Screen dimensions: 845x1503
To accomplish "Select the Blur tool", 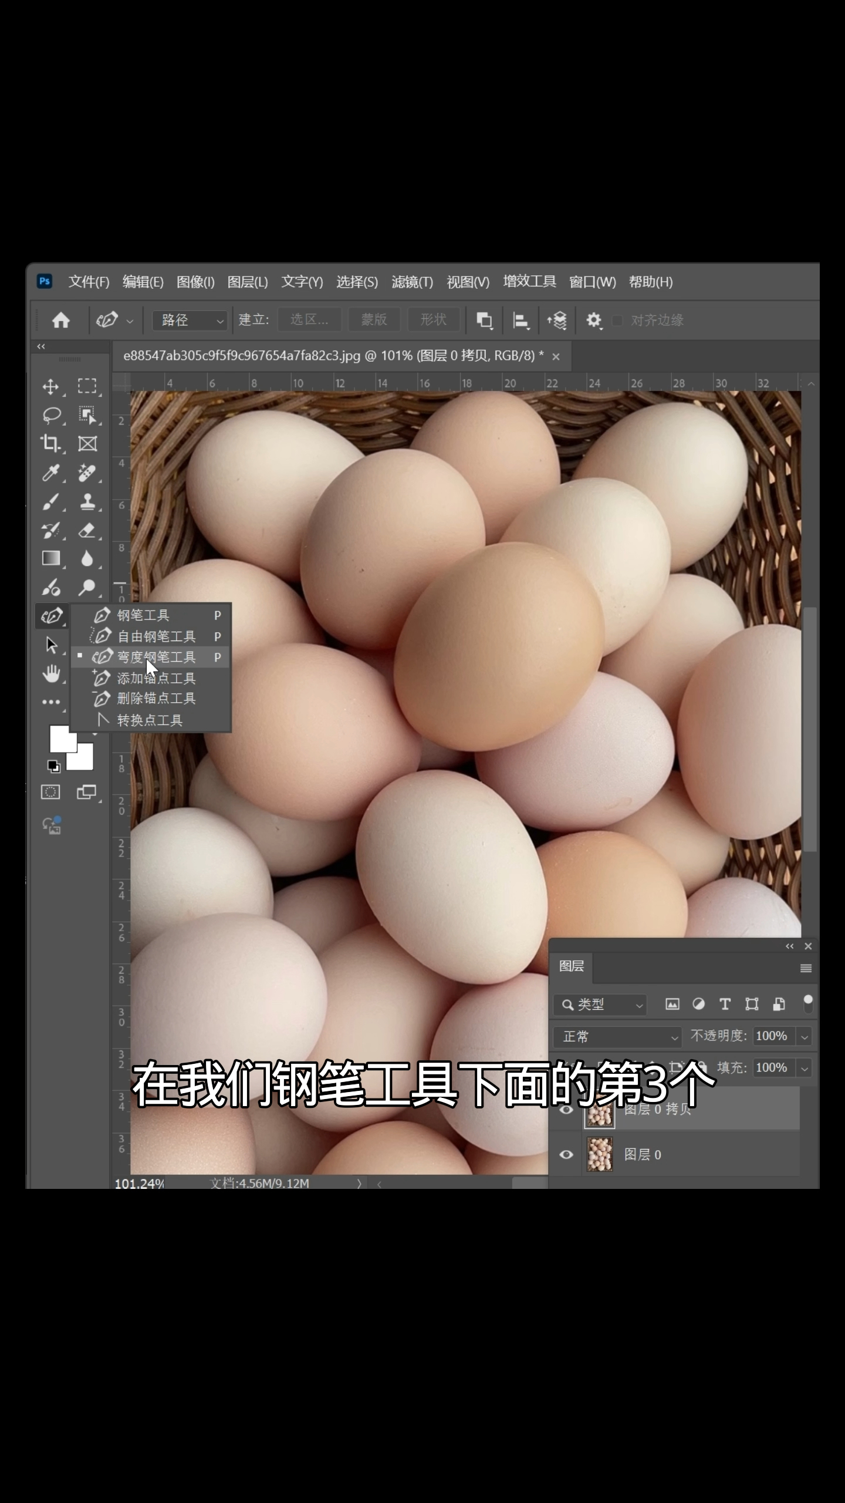I will pyautogui.click(x=87, y=558).
